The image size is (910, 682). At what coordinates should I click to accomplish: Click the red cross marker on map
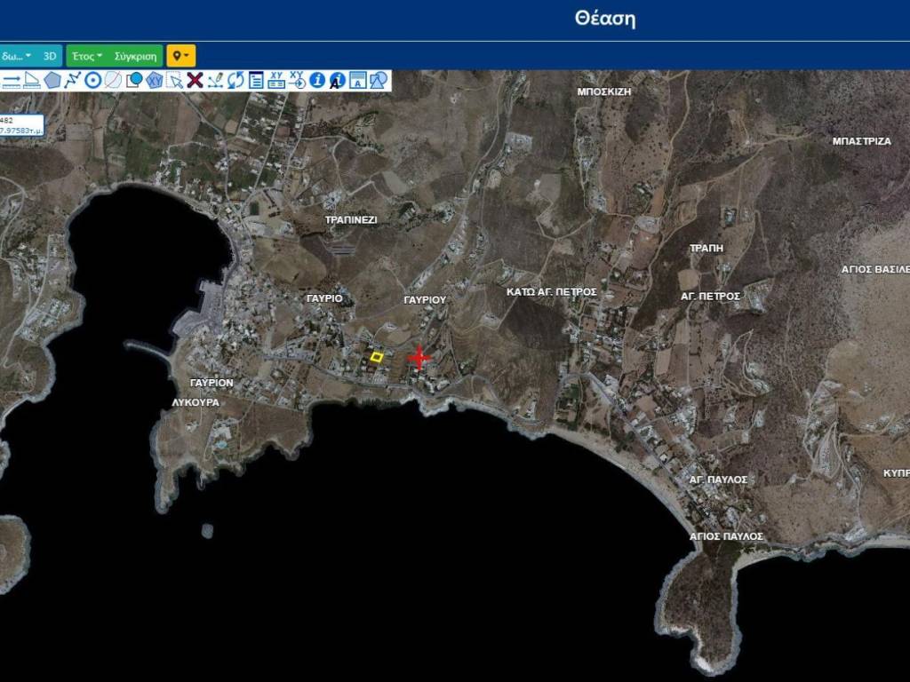419,357
